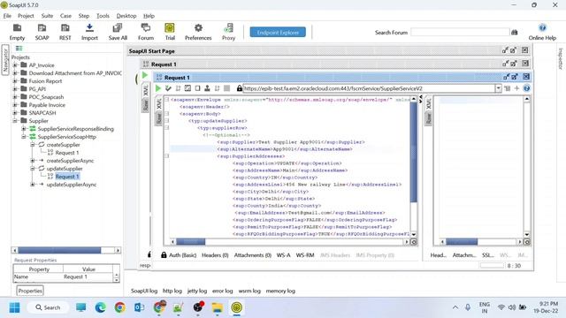Click the grey square cancel-request icon
Screen dimensions: 566x318
(x=226, y=88)
